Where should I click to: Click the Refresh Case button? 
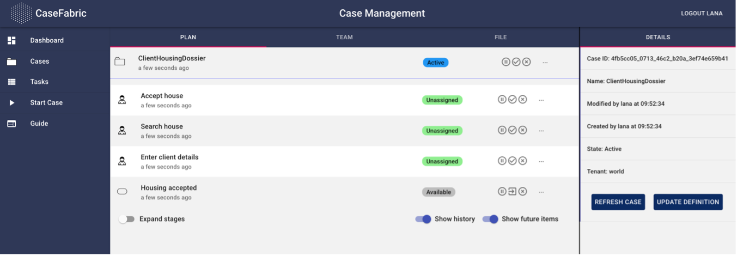click(x=618, y=202)
